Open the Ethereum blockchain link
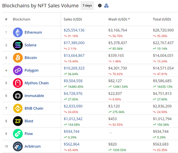This screenshot has height=153, width=178. coord(33,32)
